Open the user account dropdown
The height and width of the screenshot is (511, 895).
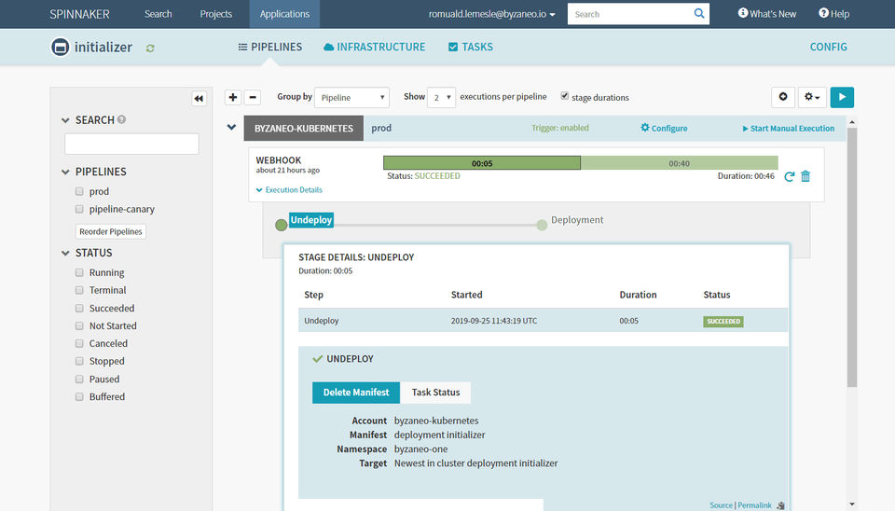tap(491, 14)
